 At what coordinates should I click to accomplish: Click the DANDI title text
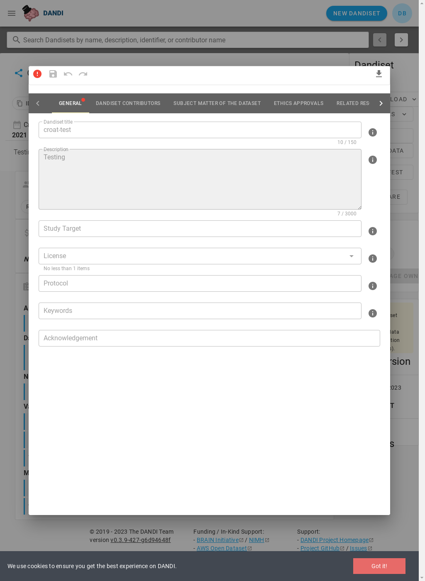[x=53, y=13]
